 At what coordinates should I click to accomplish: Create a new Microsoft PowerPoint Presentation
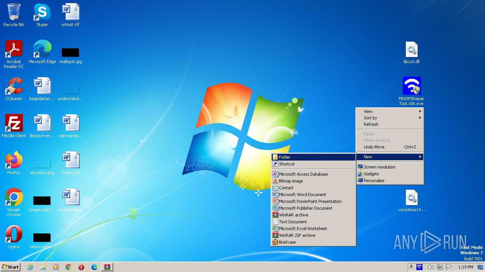[313, 201]
